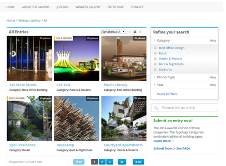
Task: Enable the Stadiums checkbox
Action: [155, 69]
